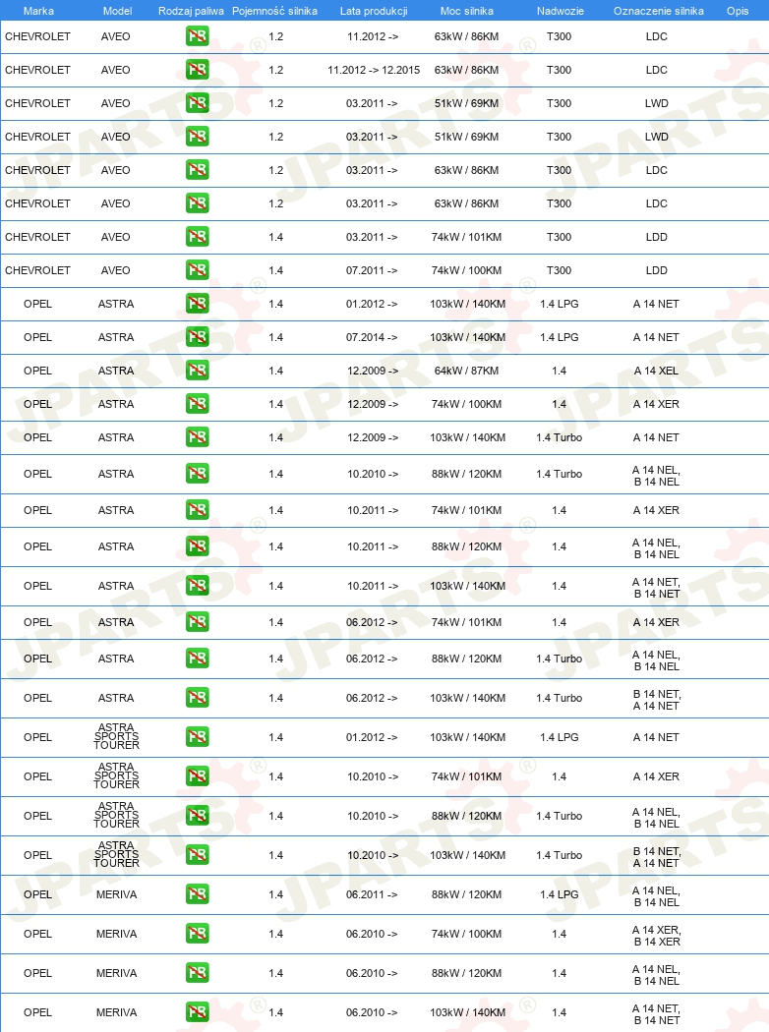This screenshot has width=769, height=1032.
Task: Click 'A 14 NEL, B 14 NEL' in Meriva LPG row
Action: click(x=657, y=896)
